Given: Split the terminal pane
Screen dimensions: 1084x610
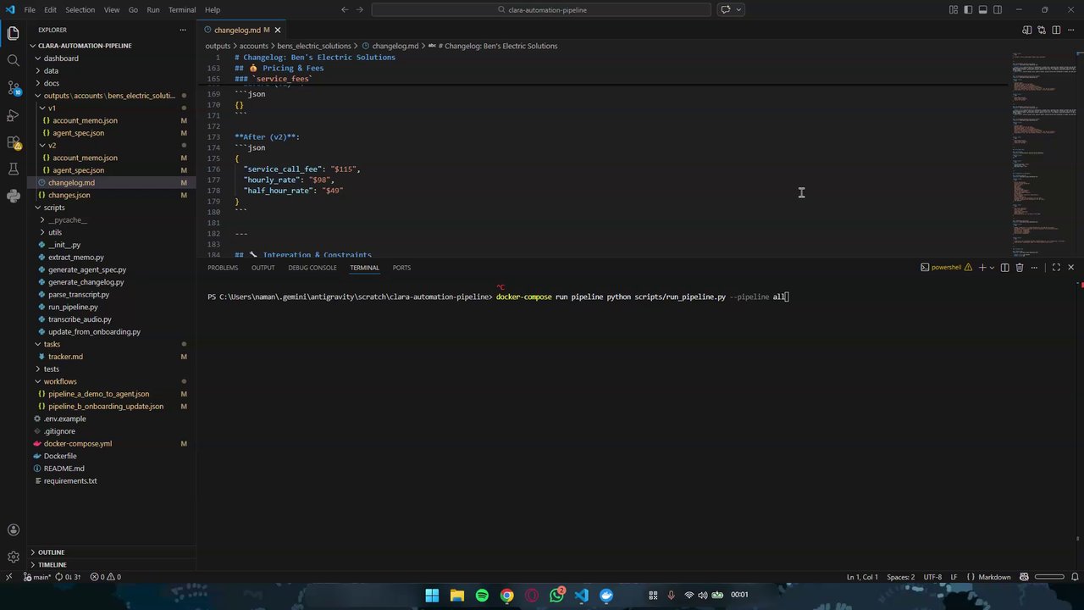Looking at the screenshot, I should pos(1005,268).
